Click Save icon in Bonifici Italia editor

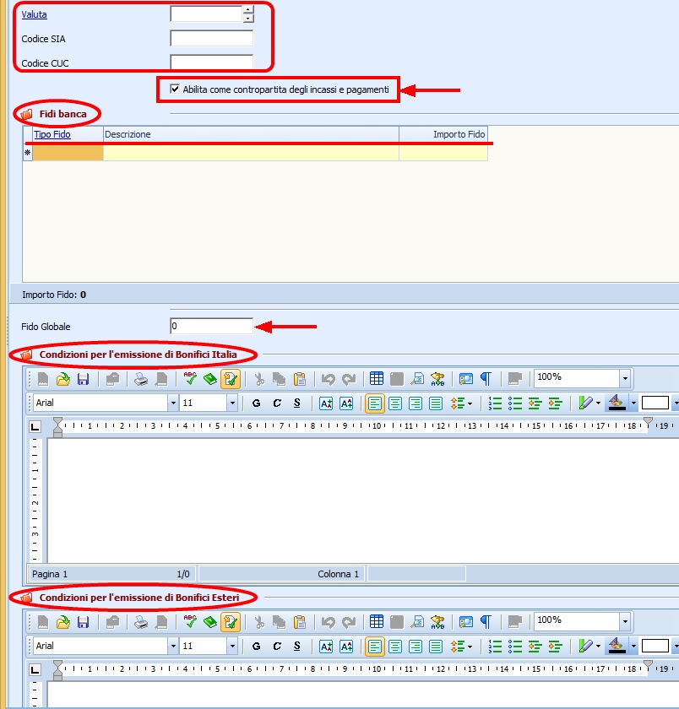click(83, 380)
